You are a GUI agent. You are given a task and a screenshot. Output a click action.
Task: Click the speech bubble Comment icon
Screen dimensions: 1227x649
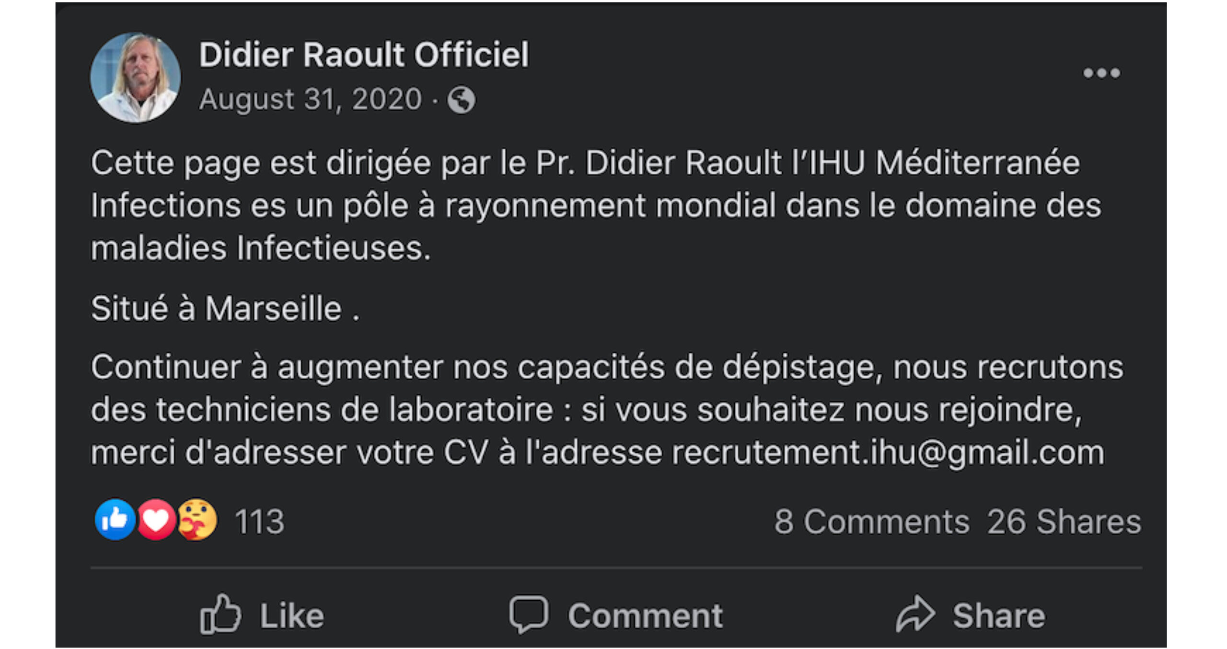point(529,615)
